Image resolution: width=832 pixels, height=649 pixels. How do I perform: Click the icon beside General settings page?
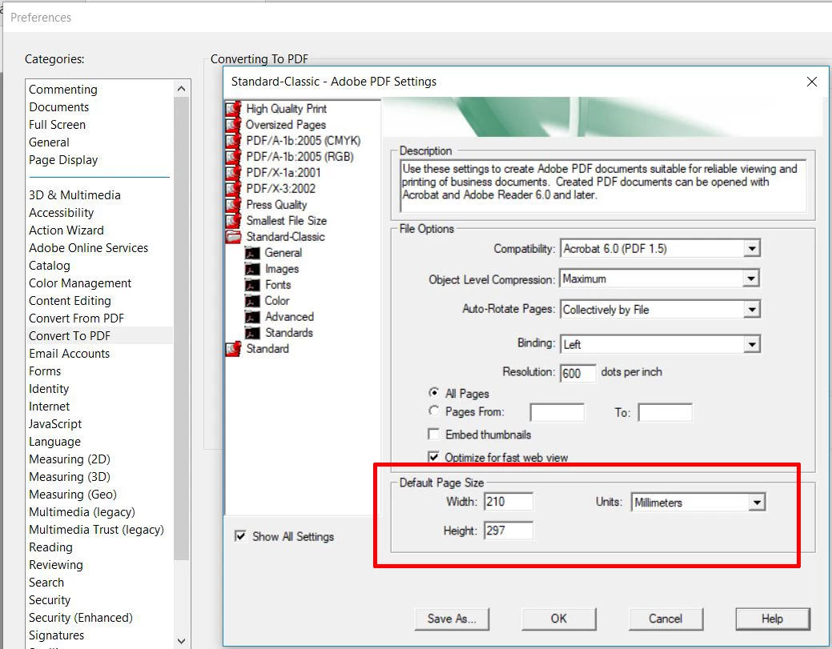click(x=252, y=253)
